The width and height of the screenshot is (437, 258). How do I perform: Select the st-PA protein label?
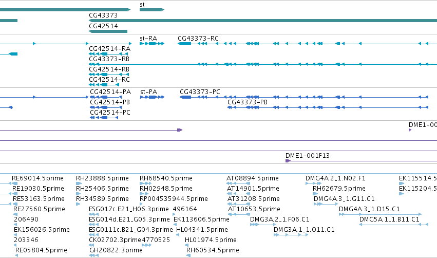point(149,92)
